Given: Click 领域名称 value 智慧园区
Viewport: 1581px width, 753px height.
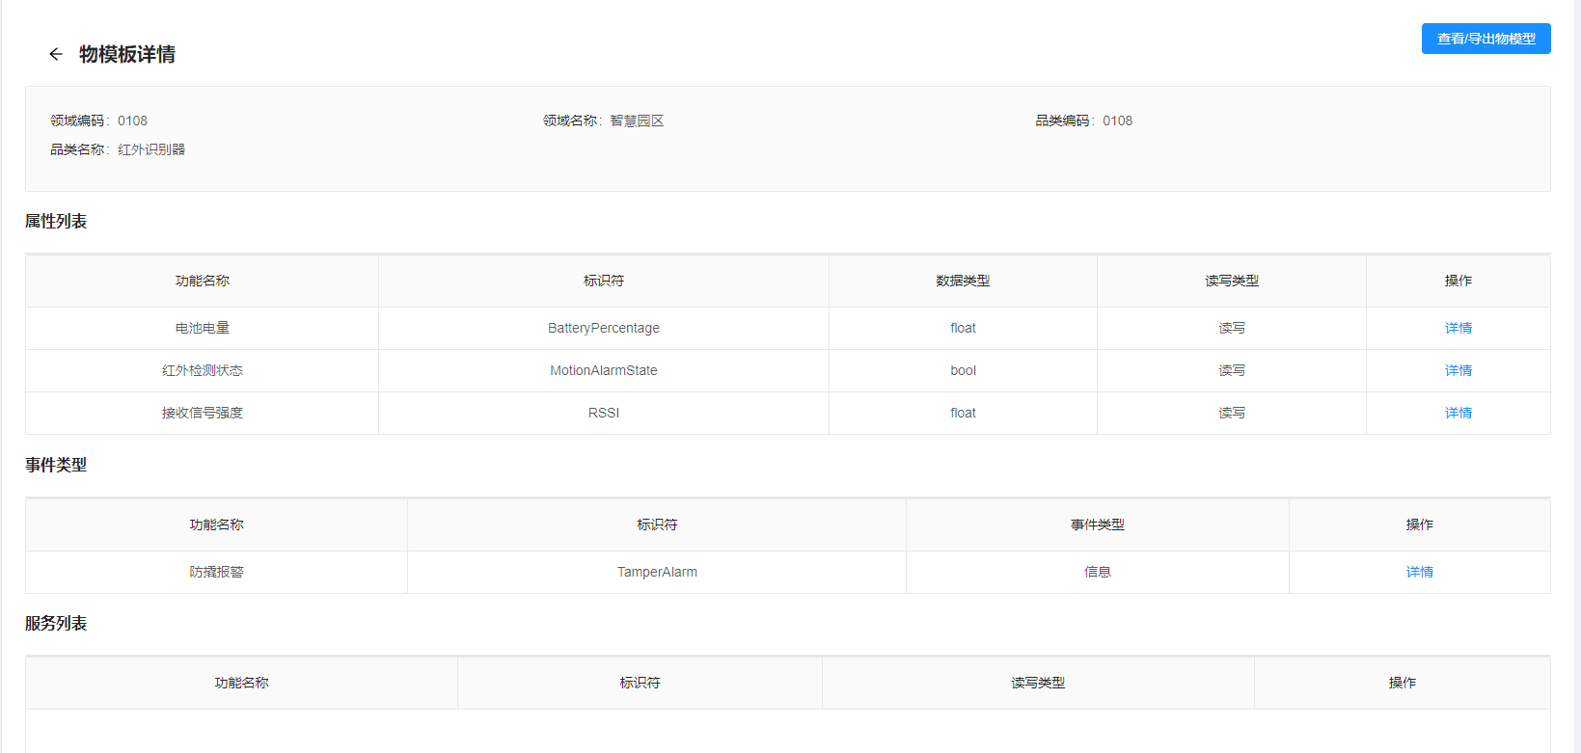Looking at the screenshot, I should coord(637,121).
